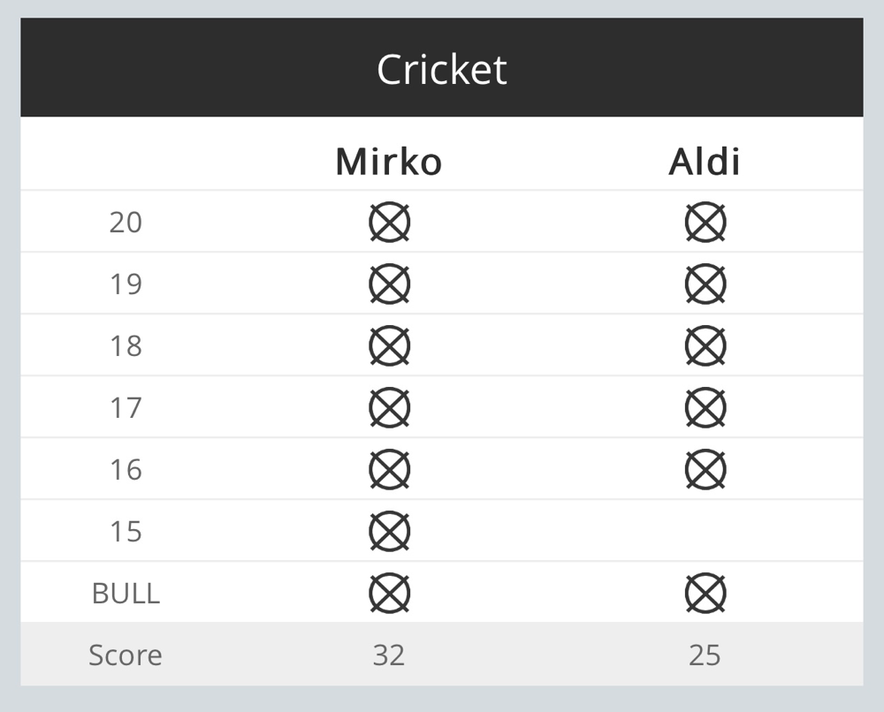
Task: Select Mirko's closed mark for 16
Action: (389, 470)
